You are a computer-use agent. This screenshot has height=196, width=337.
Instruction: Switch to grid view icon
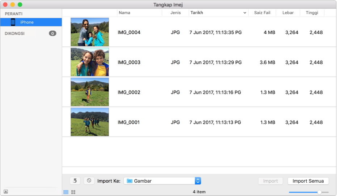[73, 192]
